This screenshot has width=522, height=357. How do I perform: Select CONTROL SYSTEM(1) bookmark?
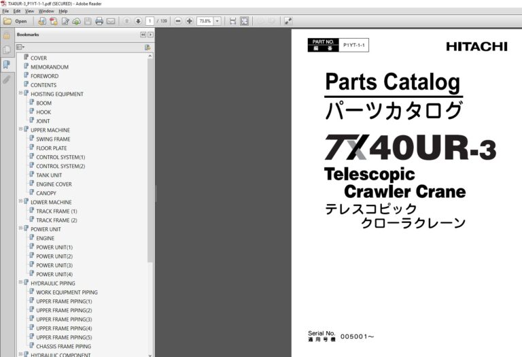click(x=60, y=157)
